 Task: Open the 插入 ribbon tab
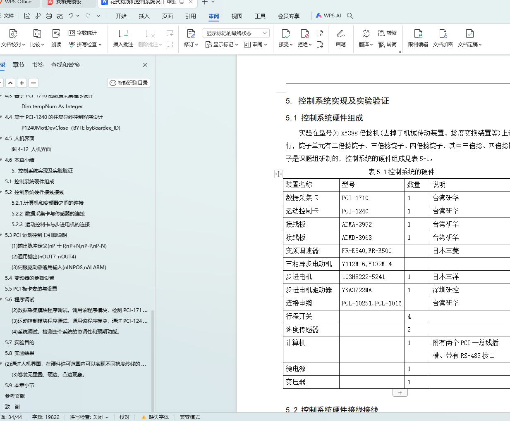(x=144, y=16)
